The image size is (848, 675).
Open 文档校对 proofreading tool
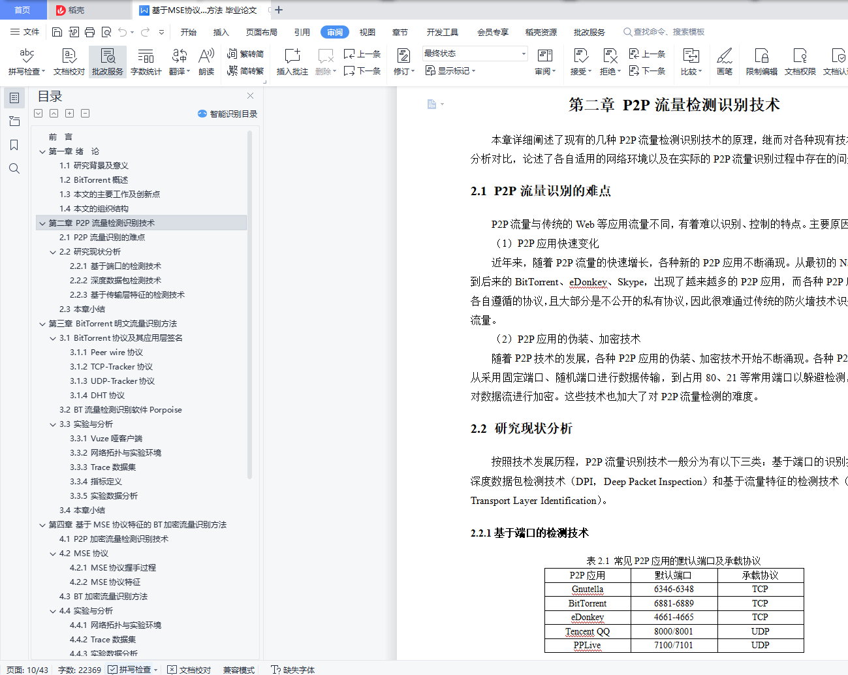pos(69,61)
